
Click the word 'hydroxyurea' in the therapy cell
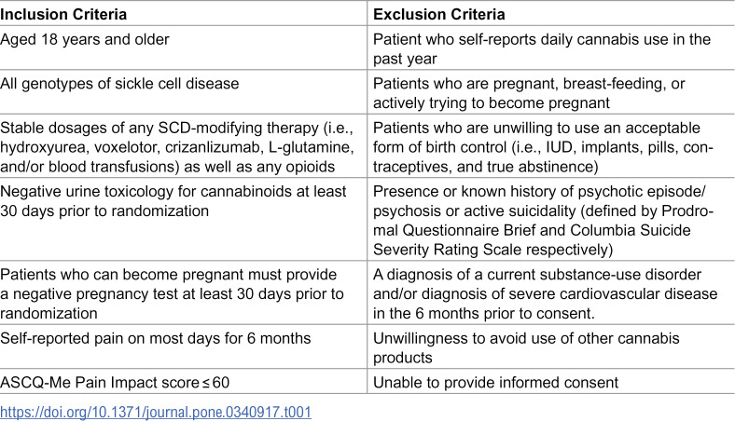pos(44,147)
